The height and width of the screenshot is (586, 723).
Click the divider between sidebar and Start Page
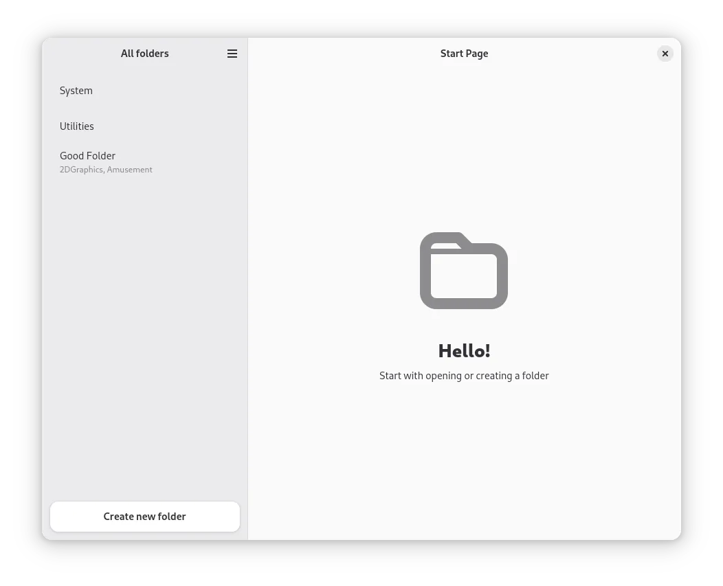click(x=247, y=289)
